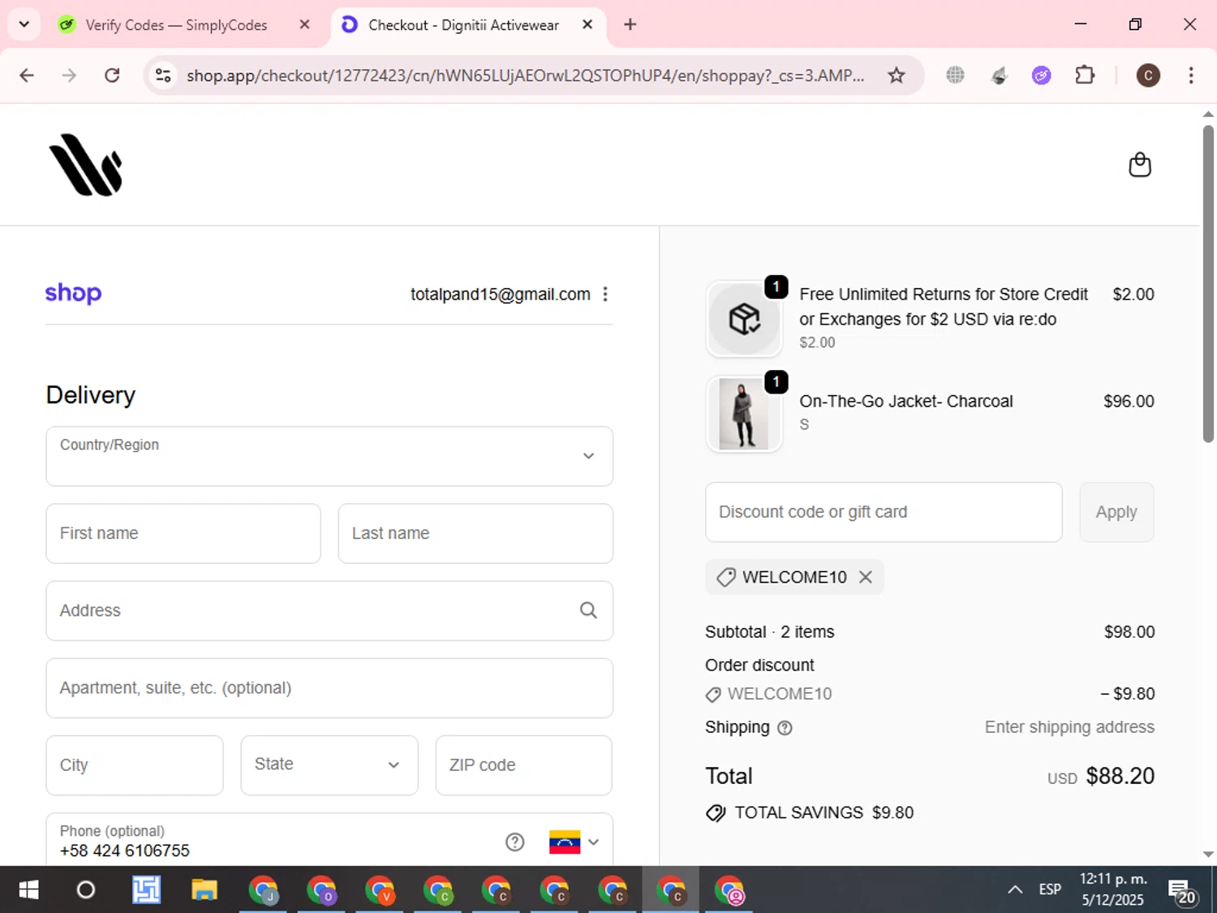Click the totalpand15@gmail.com email text
Image resolution: width=1217 pixels, height=913 pixels.
point(501,294)
